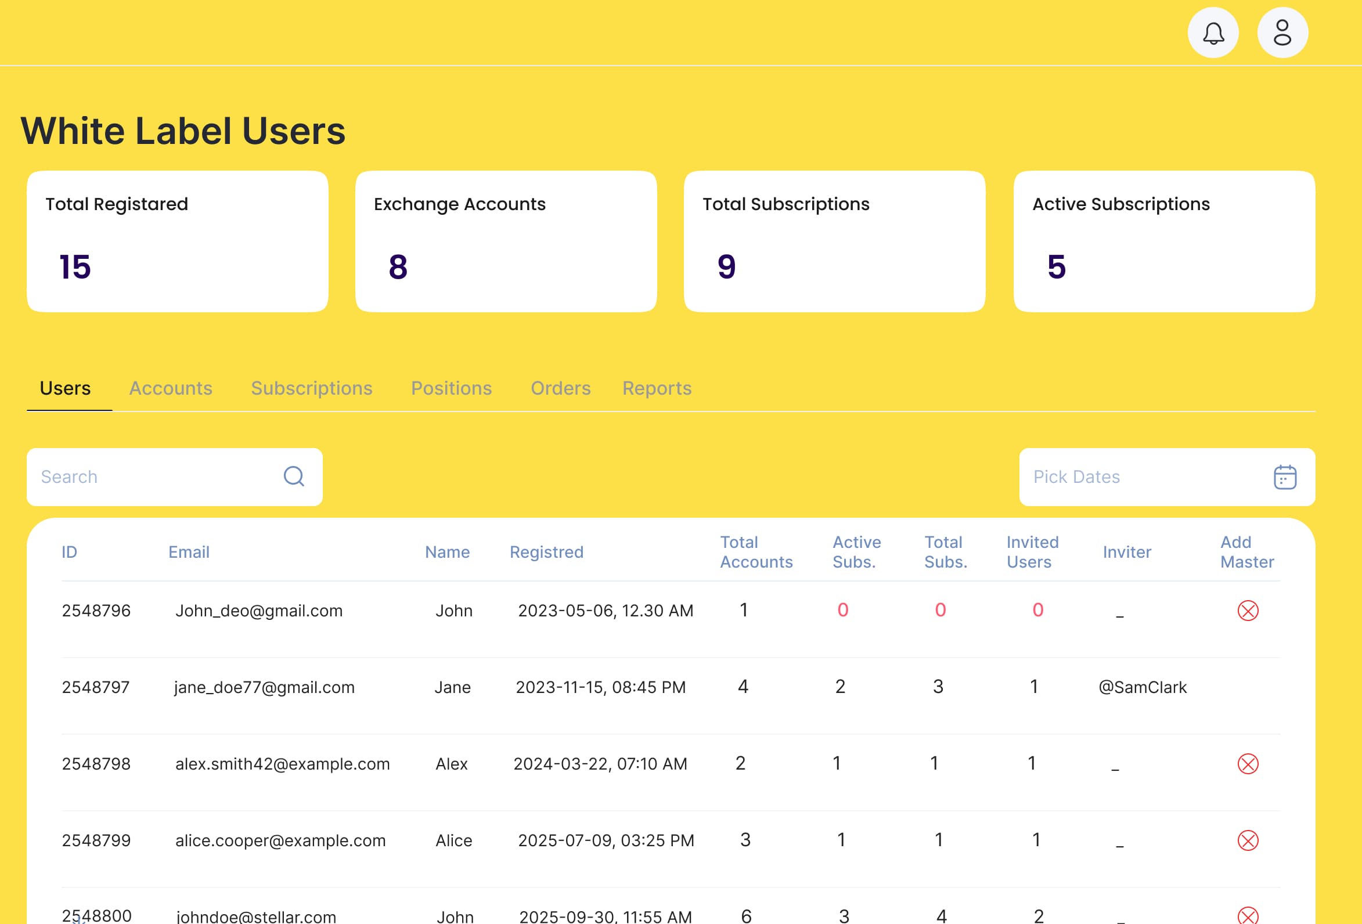
Task: Sort by the Name column header
Action: pos(447,552)
